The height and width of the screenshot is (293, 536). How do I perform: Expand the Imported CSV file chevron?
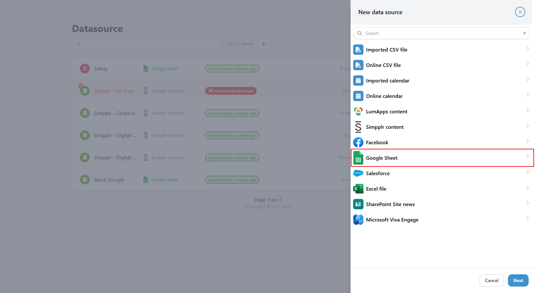tap(528, 48)
